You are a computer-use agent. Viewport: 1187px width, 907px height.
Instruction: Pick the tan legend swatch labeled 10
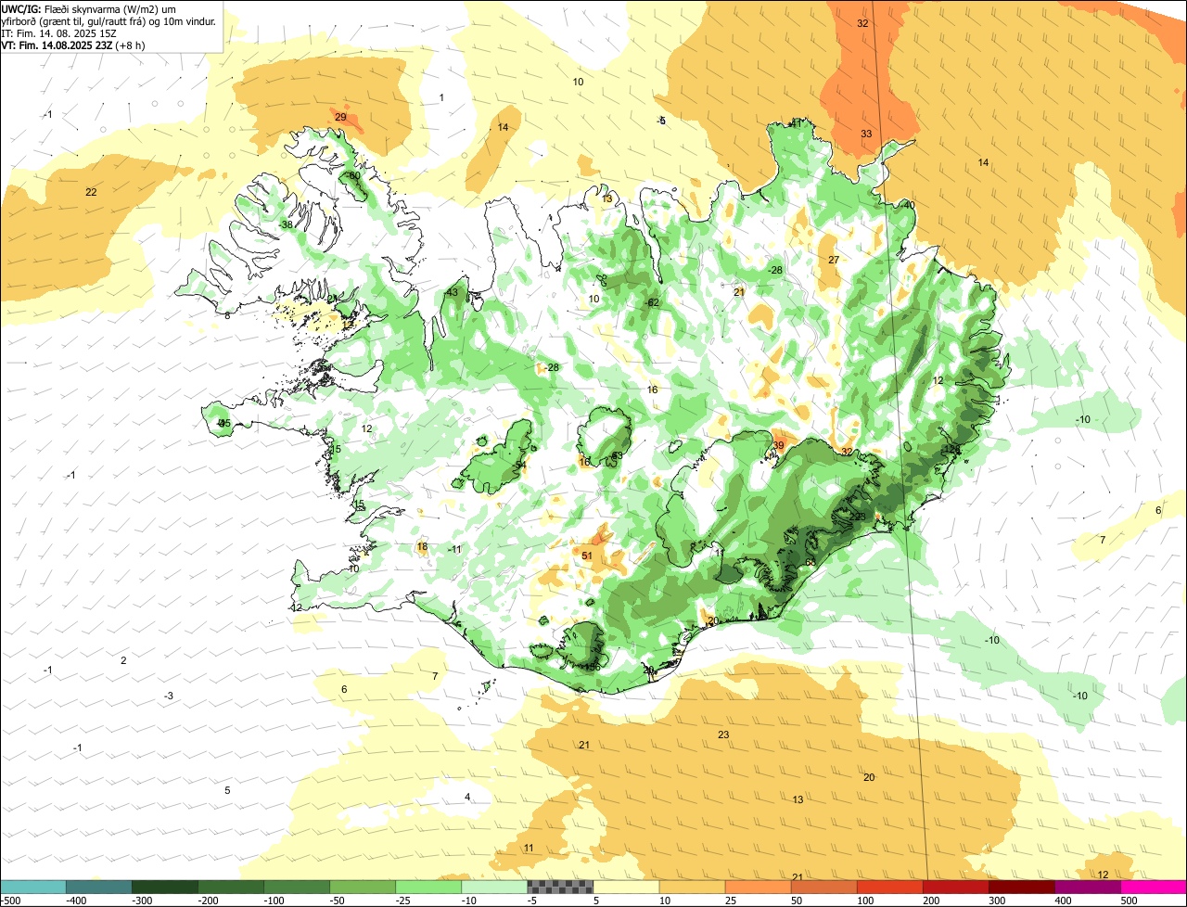click(692, 887)
